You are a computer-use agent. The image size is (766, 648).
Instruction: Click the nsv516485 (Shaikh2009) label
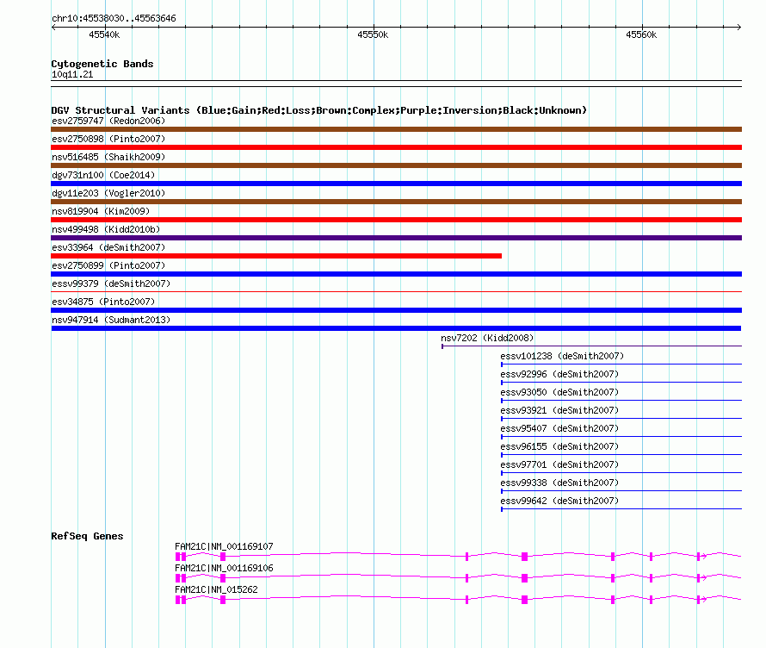[x=108, y=157]
